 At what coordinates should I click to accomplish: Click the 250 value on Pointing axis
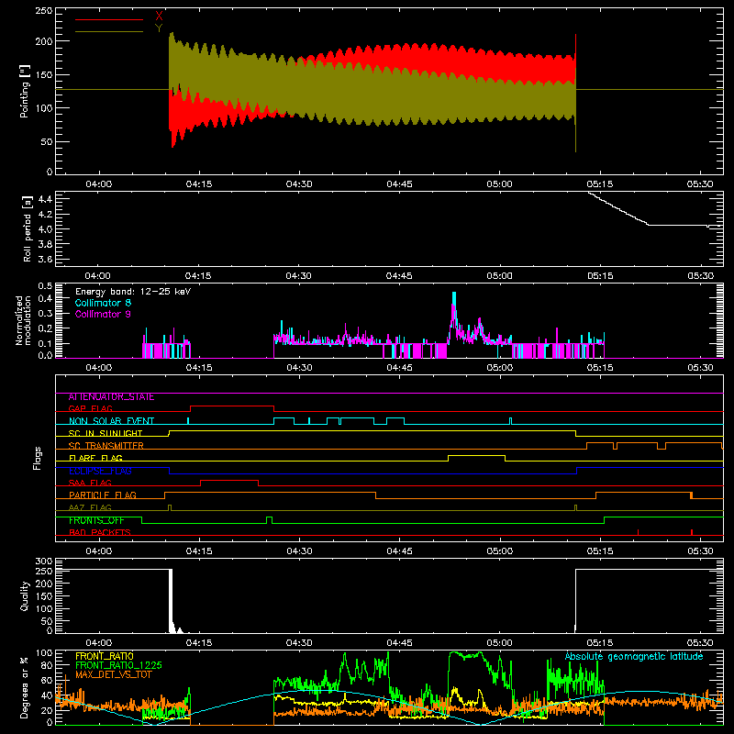(x=43, y=11)
